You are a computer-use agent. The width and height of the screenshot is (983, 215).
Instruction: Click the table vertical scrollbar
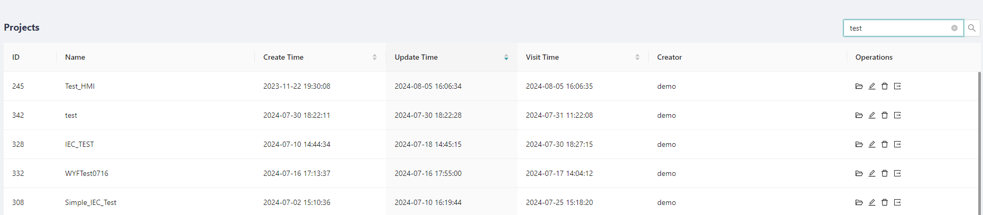click(979, 143)
